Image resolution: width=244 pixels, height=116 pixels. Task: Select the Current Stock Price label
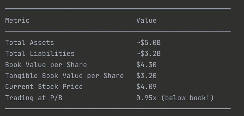(x=44, y=87)
